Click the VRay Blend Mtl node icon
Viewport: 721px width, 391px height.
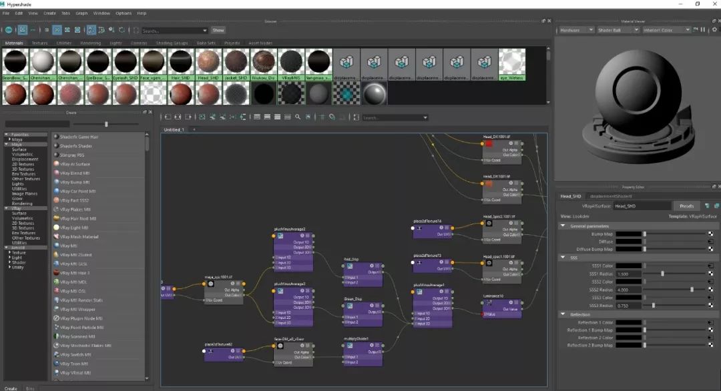[x=55, y=173]
